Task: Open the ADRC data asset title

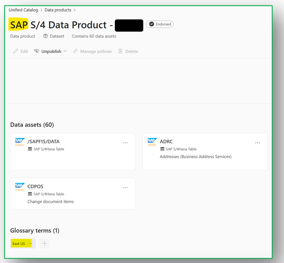Action: point(166,142)
